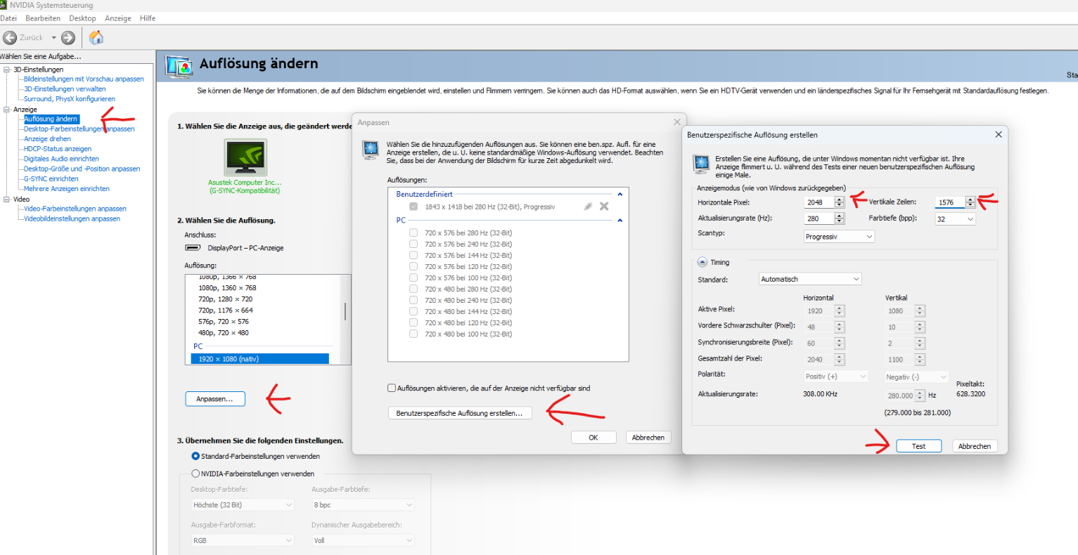Go back with the Zurück arrow icon
This screenshot has width=1078, height=555.
pos(10,38)
